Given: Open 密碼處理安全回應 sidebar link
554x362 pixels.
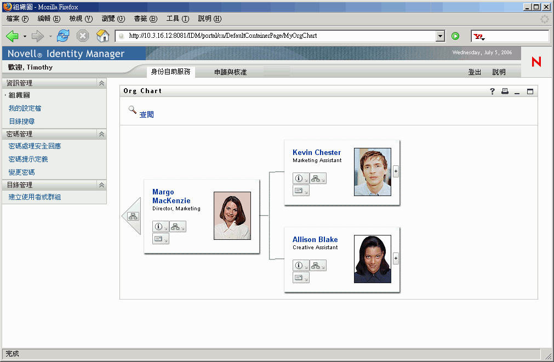Looking at the screenshot, I should tap(35, 146).
